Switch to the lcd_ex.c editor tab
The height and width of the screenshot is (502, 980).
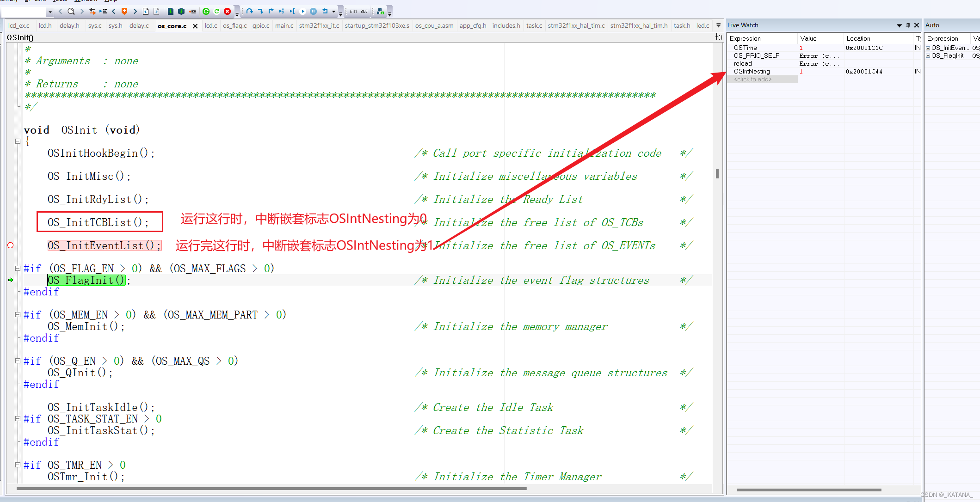point(19,25)
